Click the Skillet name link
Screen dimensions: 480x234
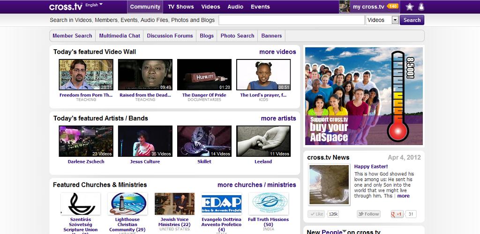(204, 161)
